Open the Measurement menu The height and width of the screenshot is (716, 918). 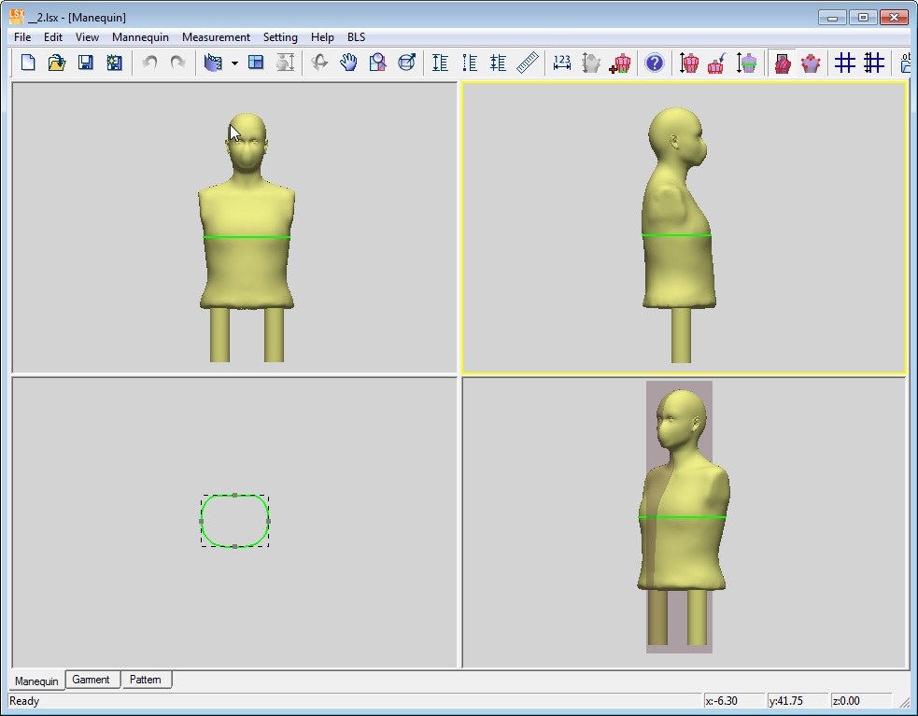click(216, 37)
